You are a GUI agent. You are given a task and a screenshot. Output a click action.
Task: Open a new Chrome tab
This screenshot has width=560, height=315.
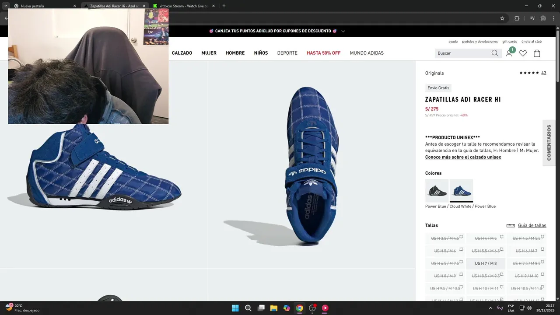point(224,6)
